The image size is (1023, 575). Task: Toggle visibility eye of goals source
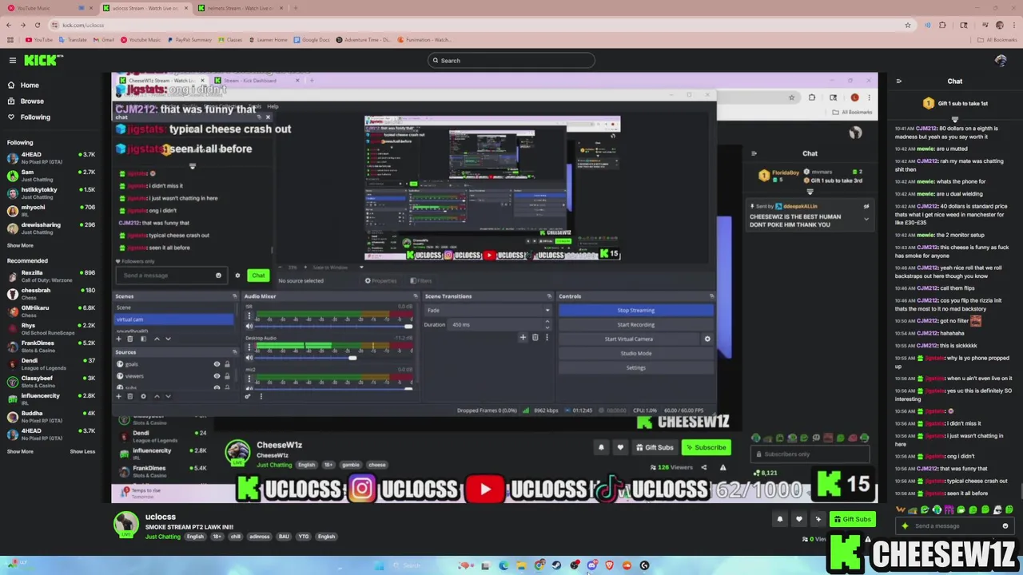point(217,364)
